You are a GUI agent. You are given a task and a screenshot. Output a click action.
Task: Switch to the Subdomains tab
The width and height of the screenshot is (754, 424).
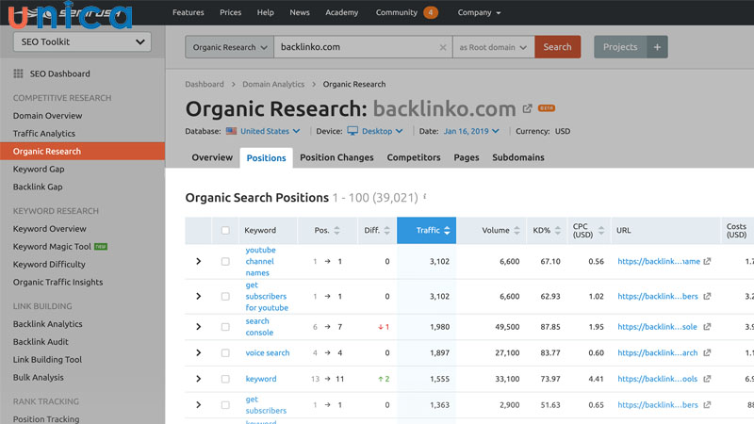pyautogui.click(x=518, y=157)
